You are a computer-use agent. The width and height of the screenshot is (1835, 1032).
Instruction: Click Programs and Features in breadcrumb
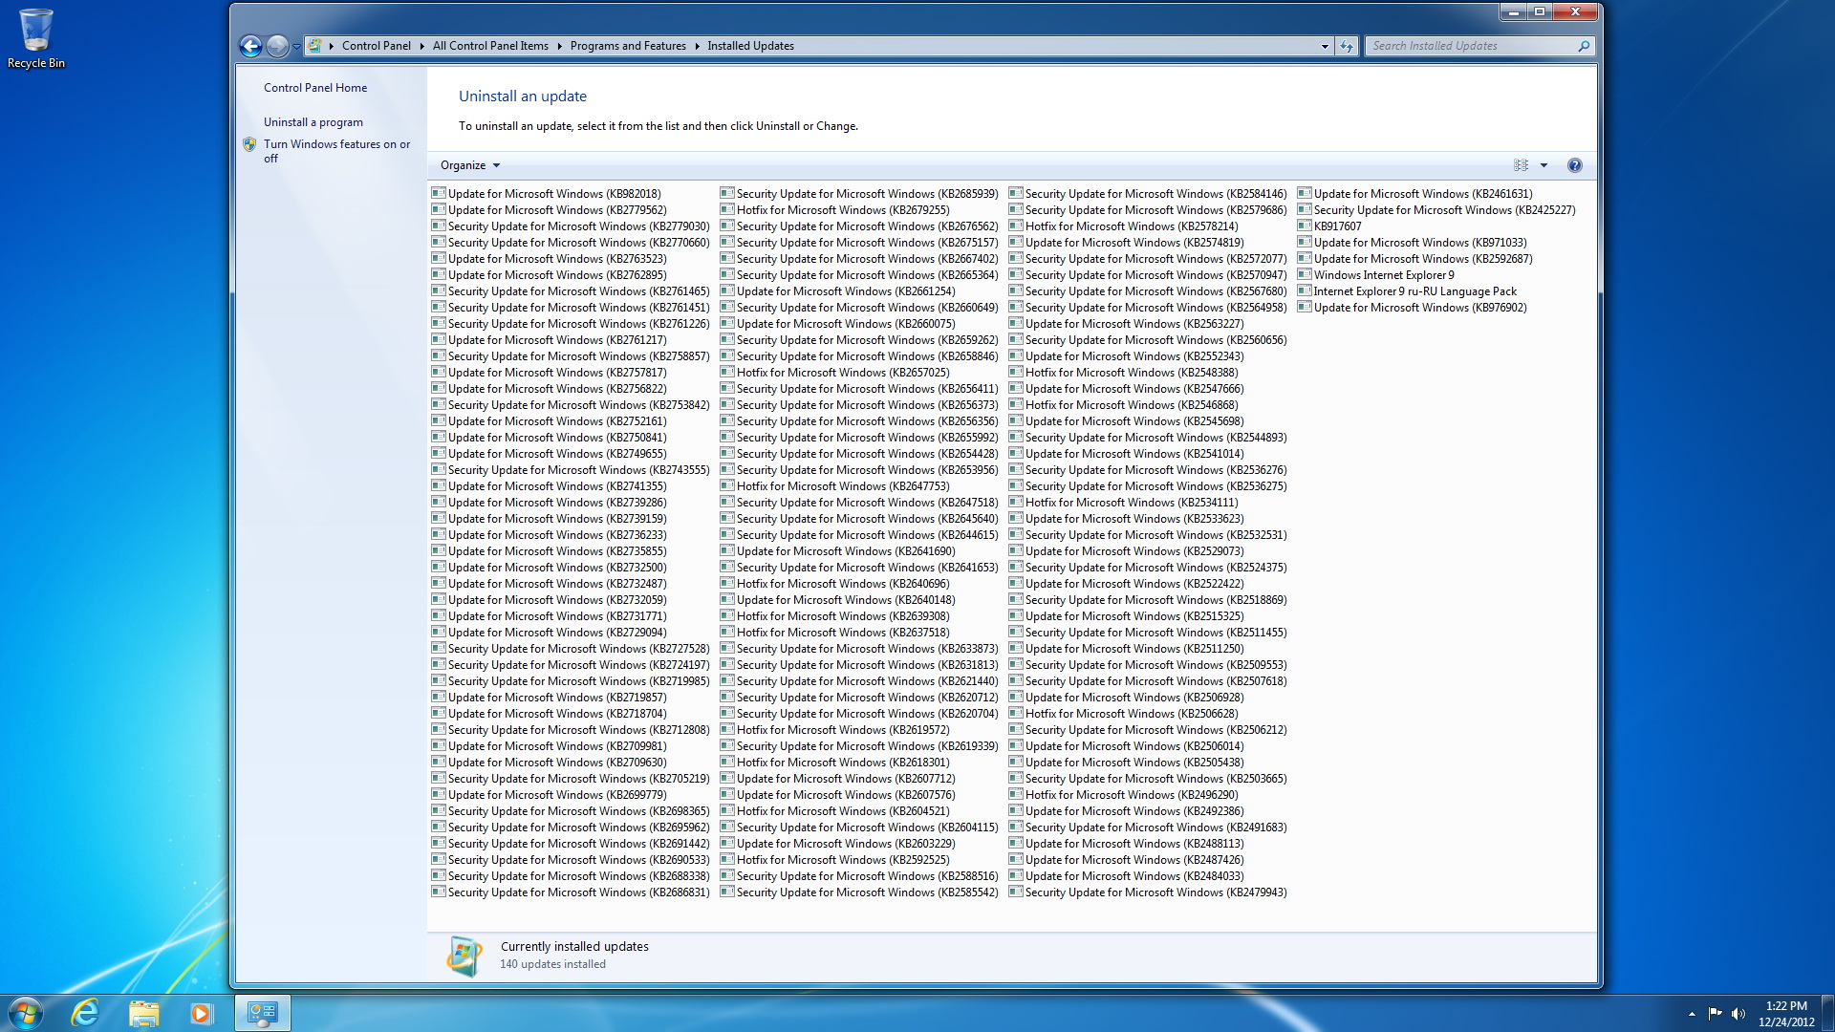pos(627,46)
